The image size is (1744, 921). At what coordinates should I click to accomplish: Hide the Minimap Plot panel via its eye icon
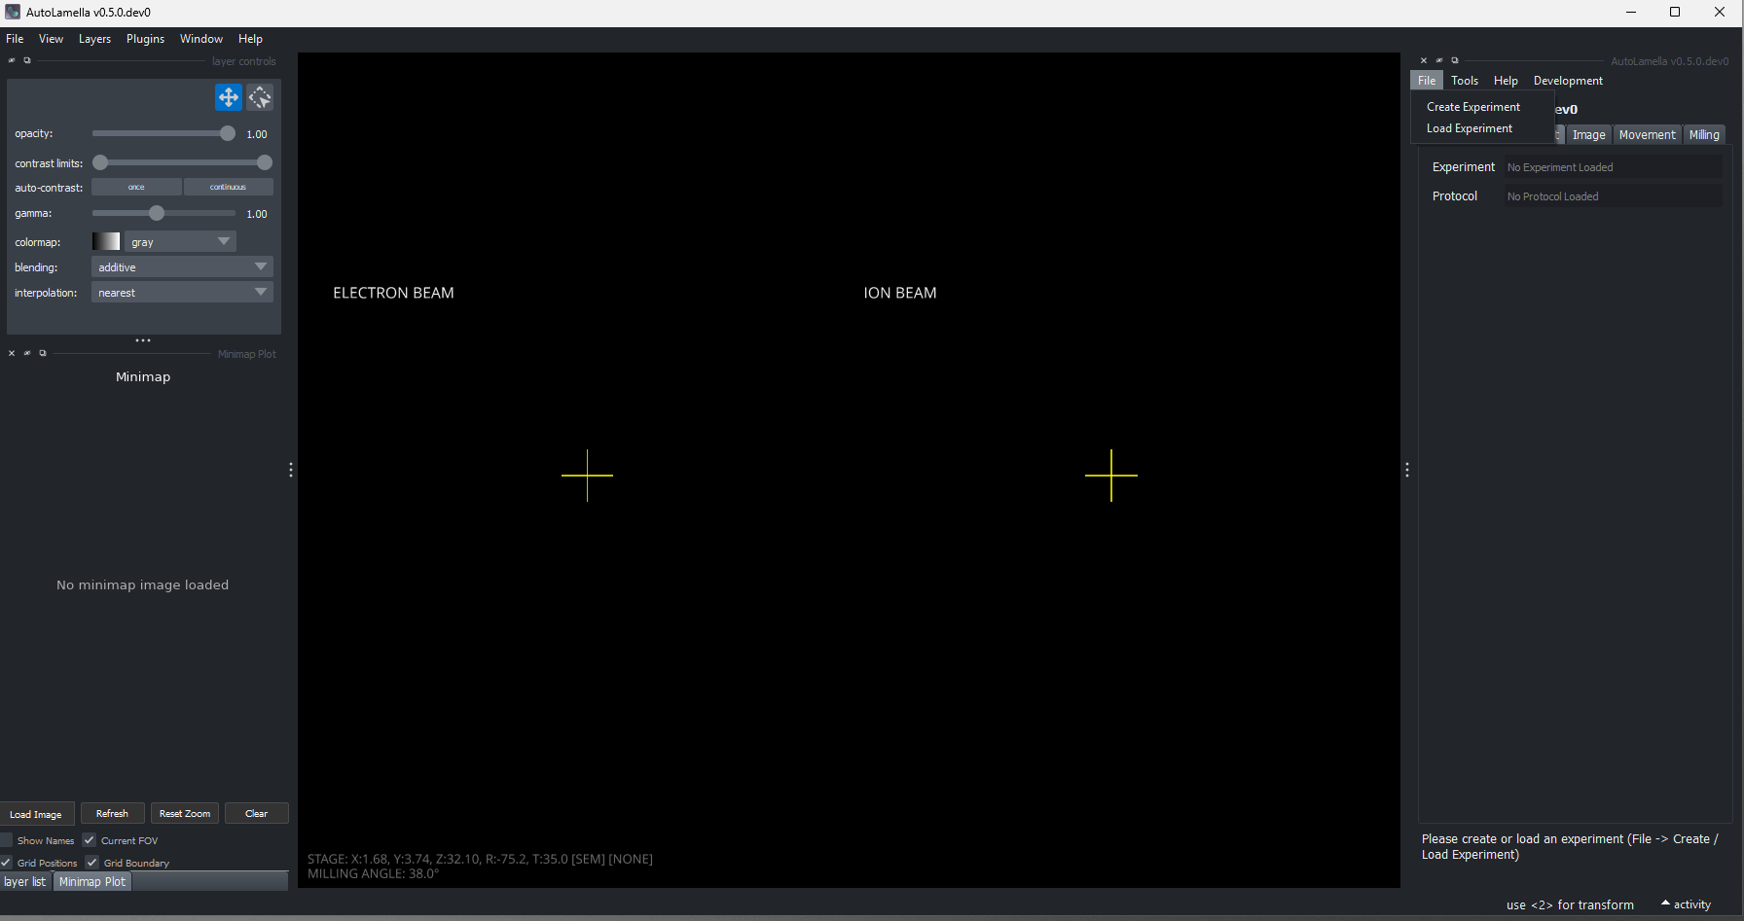(27, 353)
